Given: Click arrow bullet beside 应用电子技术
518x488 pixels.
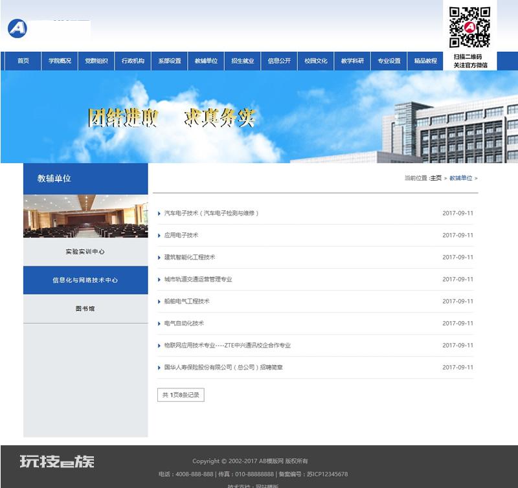Looking at the screenshot, I should coord(159,236).
